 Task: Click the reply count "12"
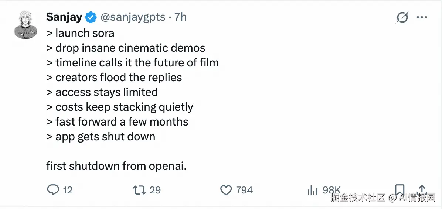68,191
